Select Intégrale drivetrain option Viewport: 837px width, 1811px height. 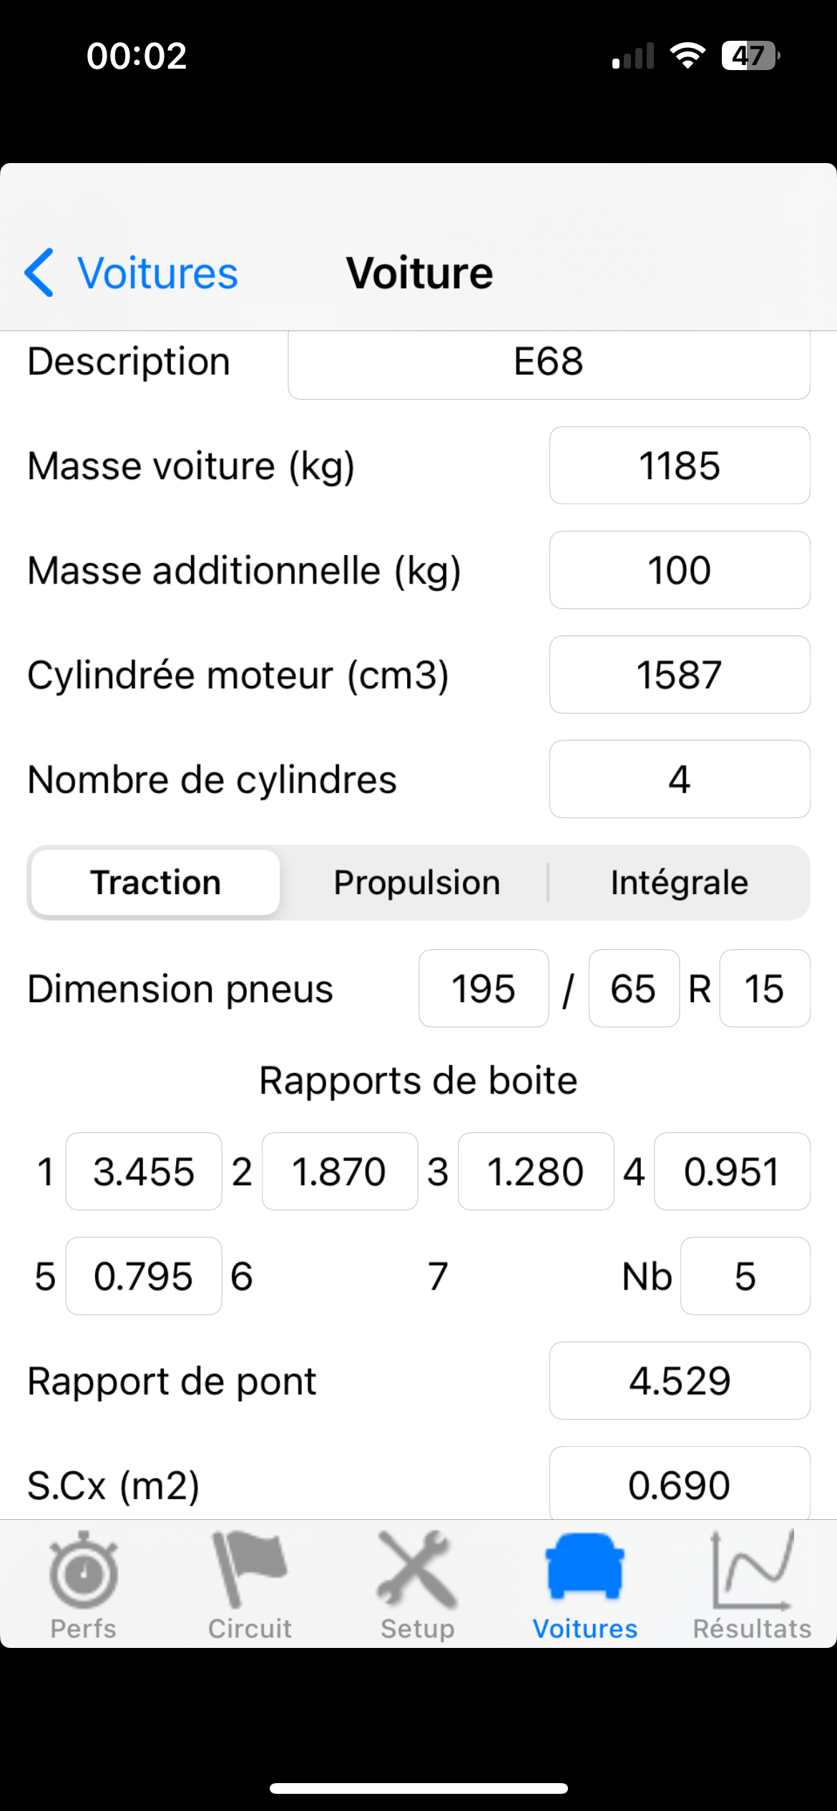679,883
